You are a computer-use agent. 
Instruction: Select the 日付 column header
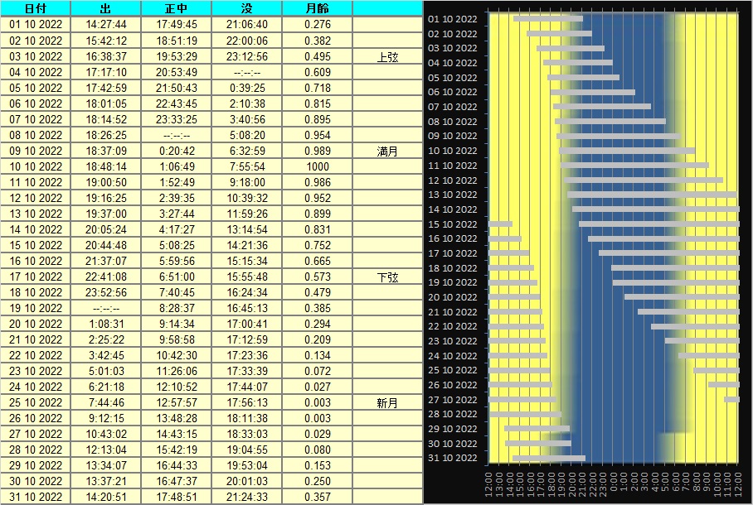coord(36,8)
